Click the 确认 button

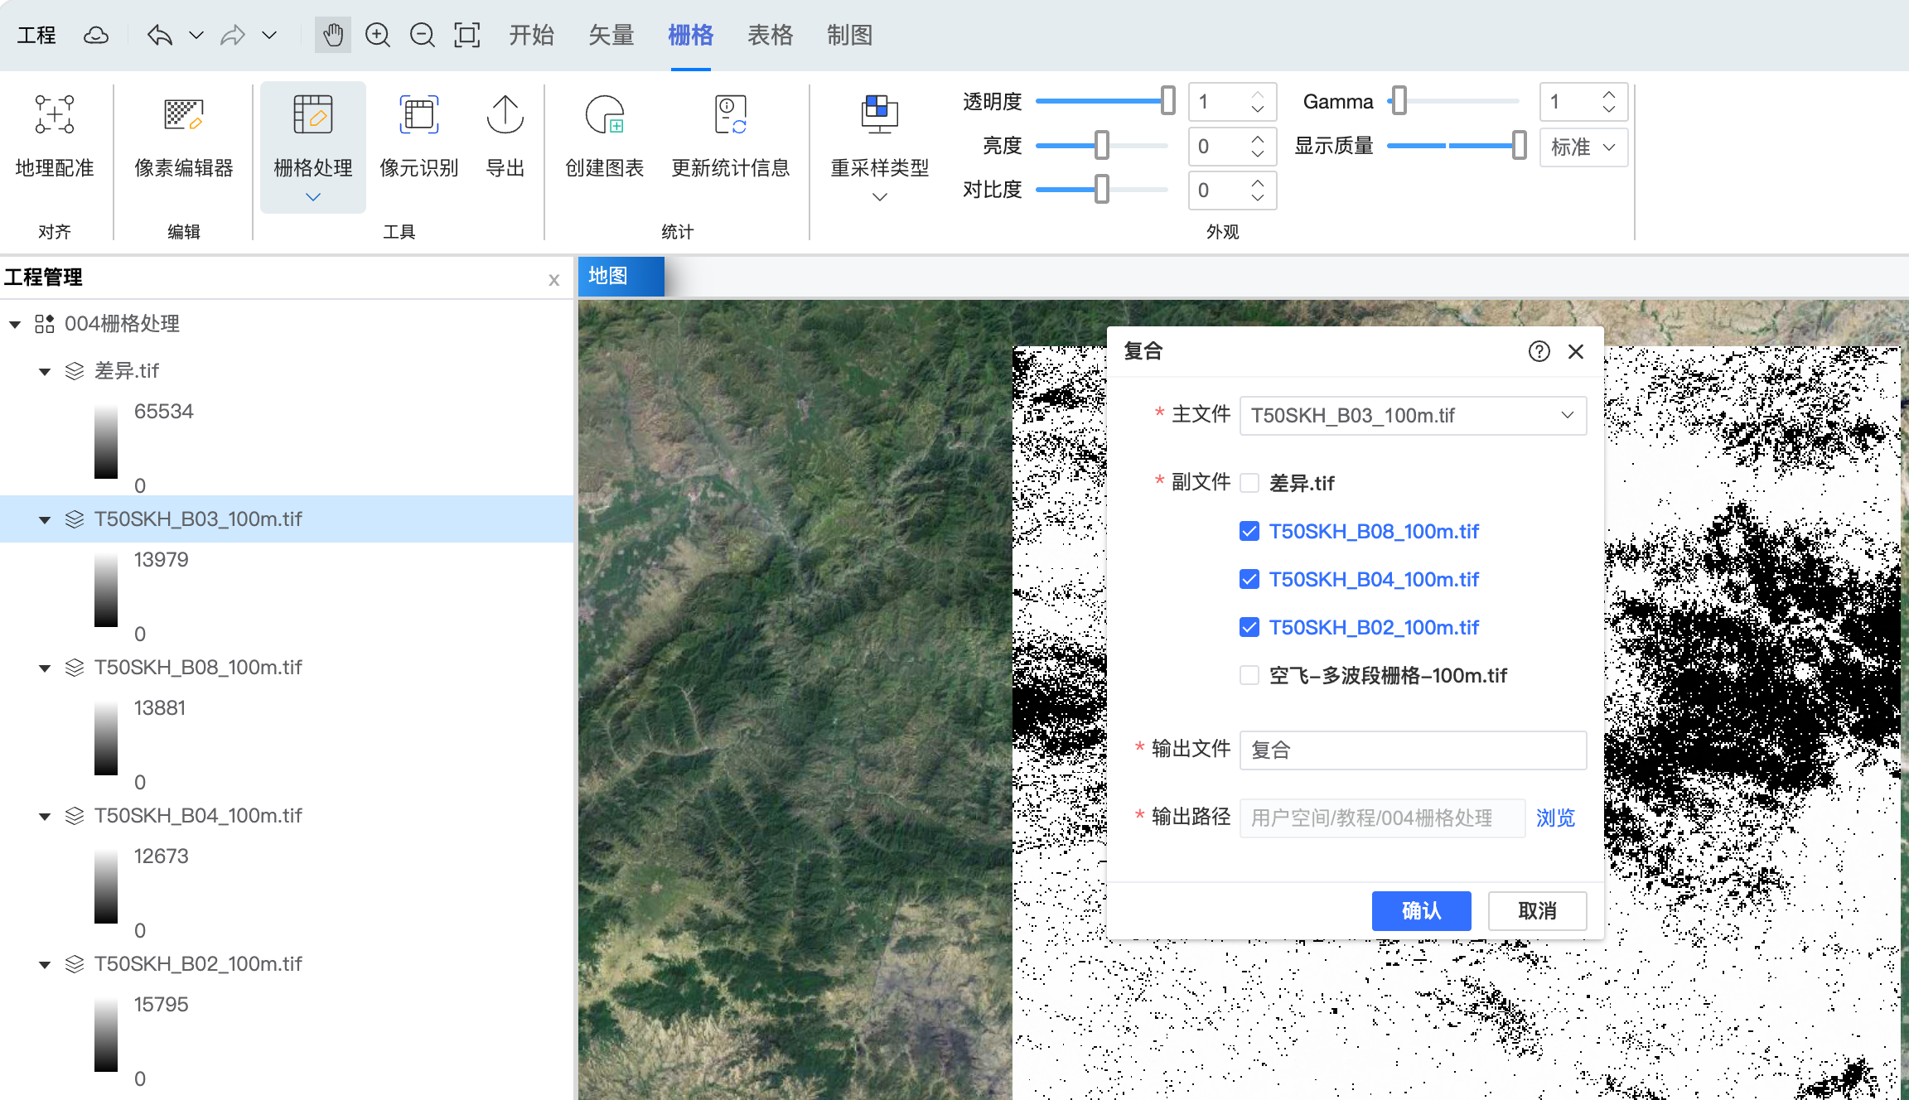1422,911
